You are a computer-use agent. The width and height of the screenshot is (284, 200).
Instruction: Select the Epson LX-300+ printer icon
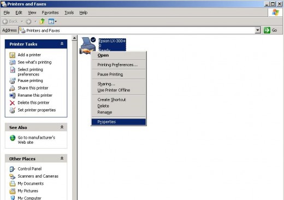[x=87, y=45]
